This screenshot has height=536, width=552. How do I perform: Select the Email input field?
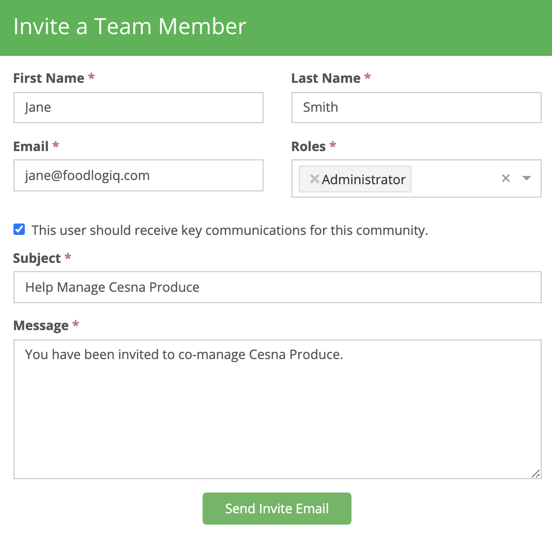139,175
